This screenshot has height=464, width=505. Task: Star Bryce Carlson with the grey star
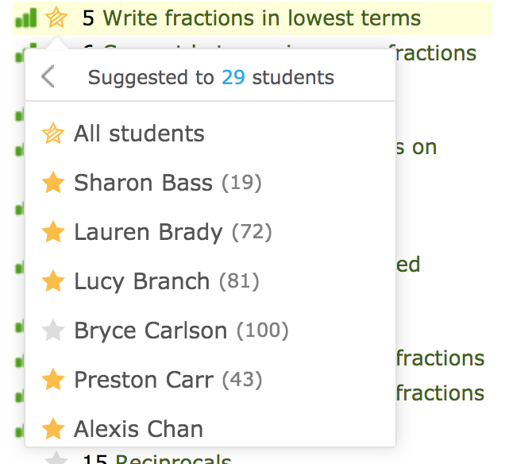click(52, 331)
